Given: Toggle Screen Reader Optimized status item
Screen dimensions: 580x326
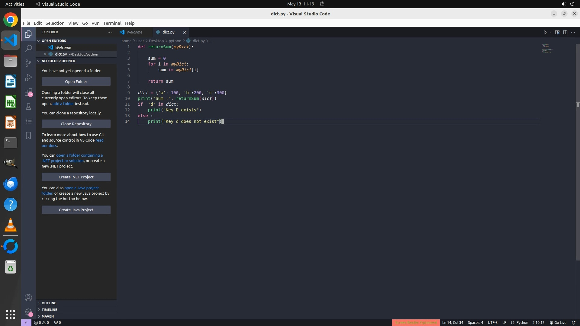Looking at the screenshot, I should coord(416,322).
